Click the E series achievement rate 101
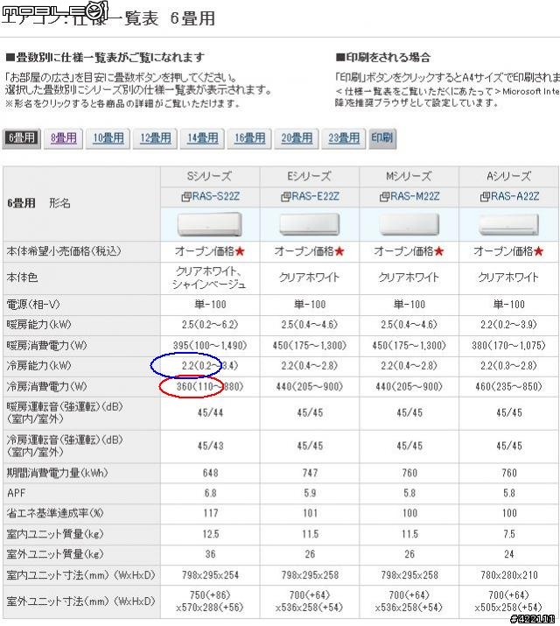The height and width of the screenshot is (626, 560). (310, 513)
